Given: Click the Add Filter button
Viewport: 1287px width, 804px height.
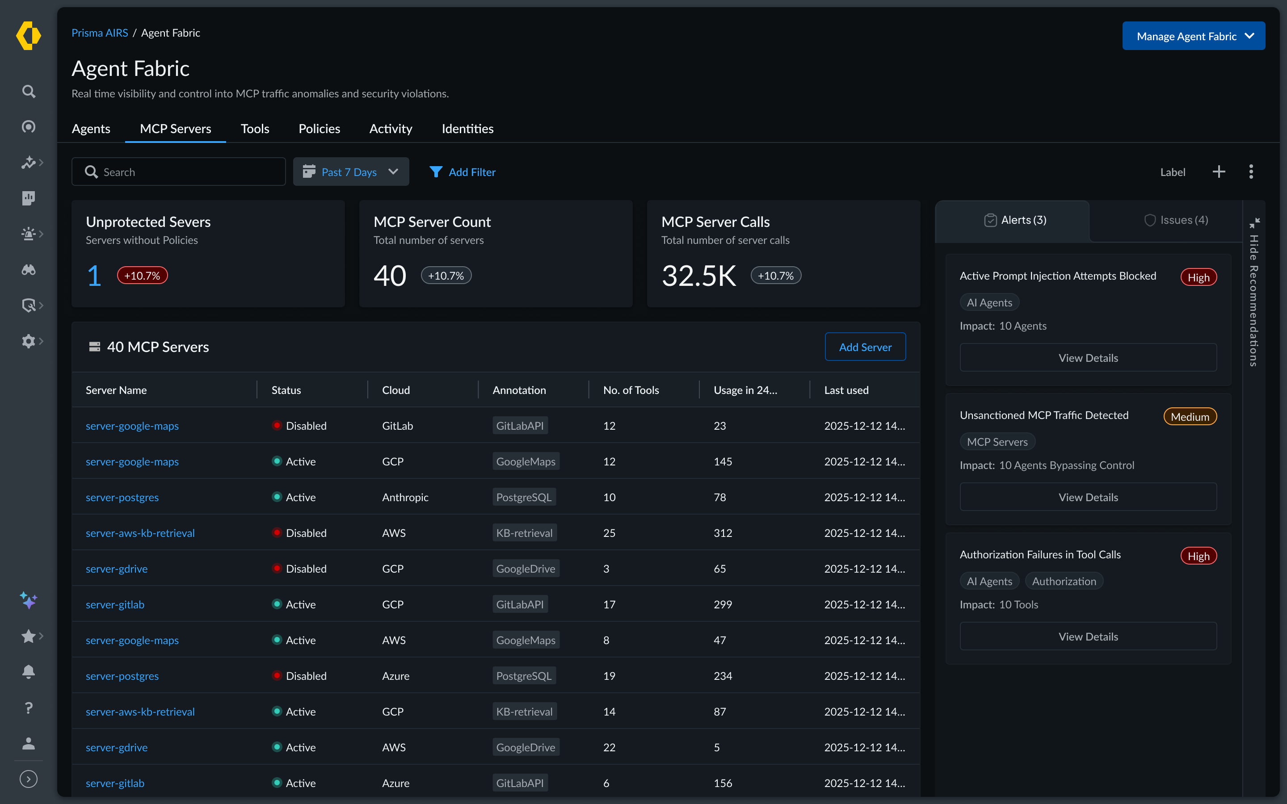Looking at the screenshot, I should [x=462, y=172].
